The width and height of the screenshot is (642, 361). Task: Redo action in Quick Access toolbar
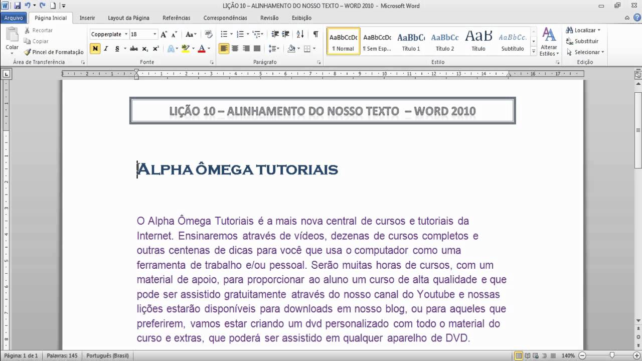tap(43, 6)
